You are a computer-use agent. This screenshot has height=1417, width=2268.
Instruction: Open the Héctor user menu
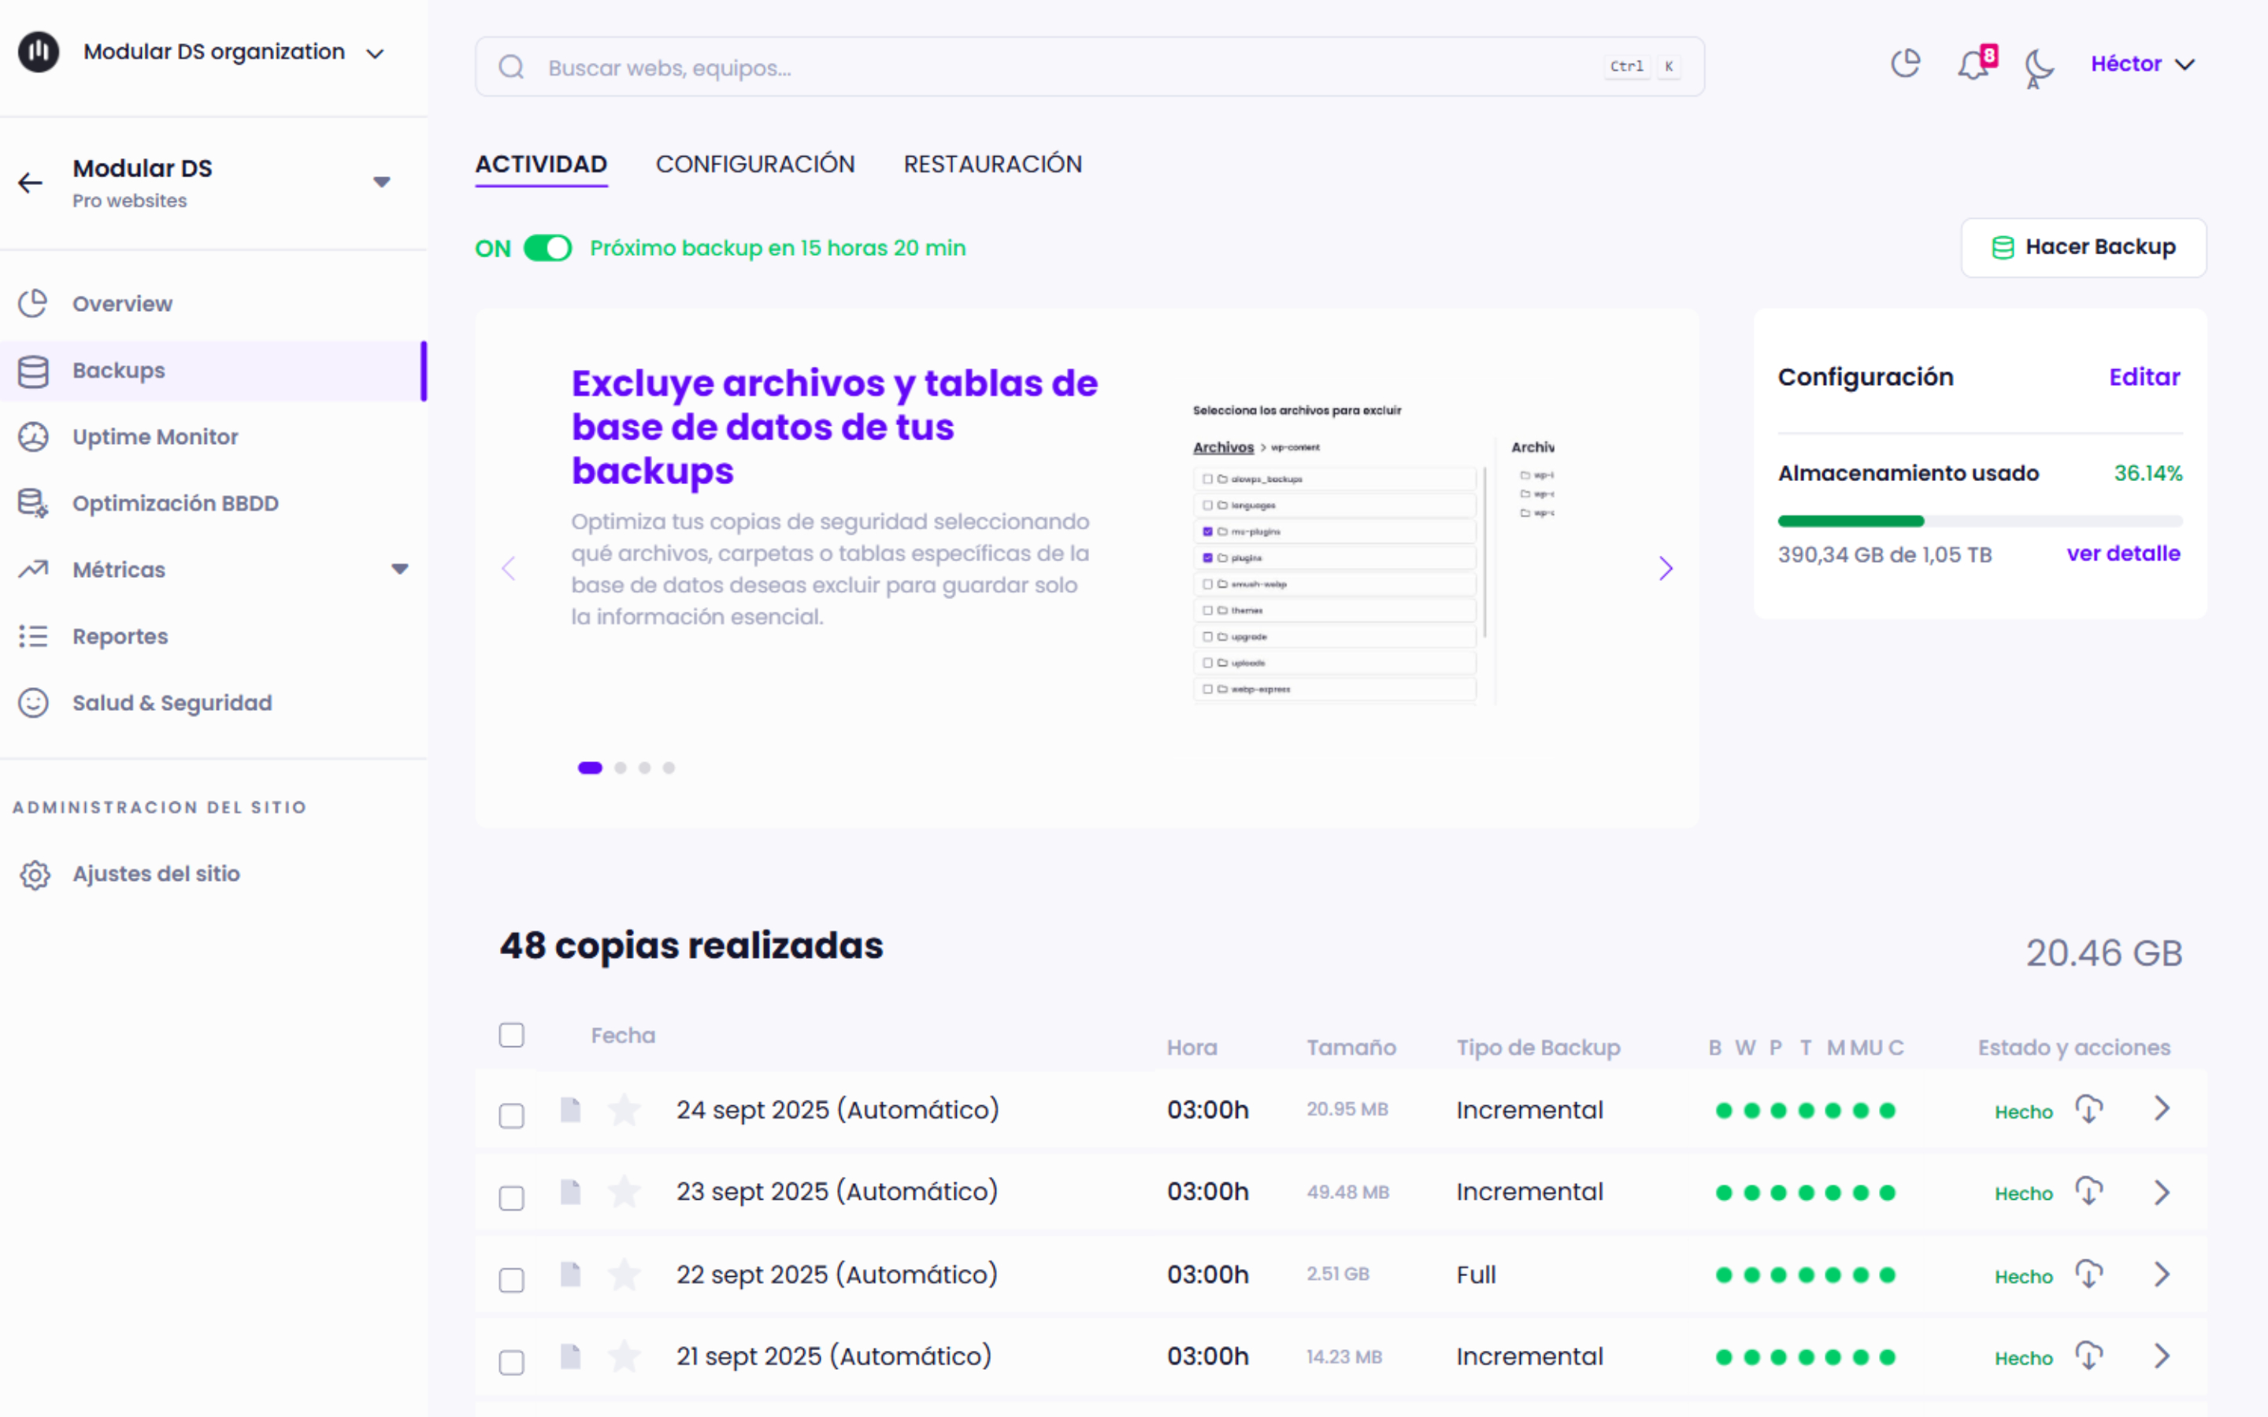[x=2143, y=64]
